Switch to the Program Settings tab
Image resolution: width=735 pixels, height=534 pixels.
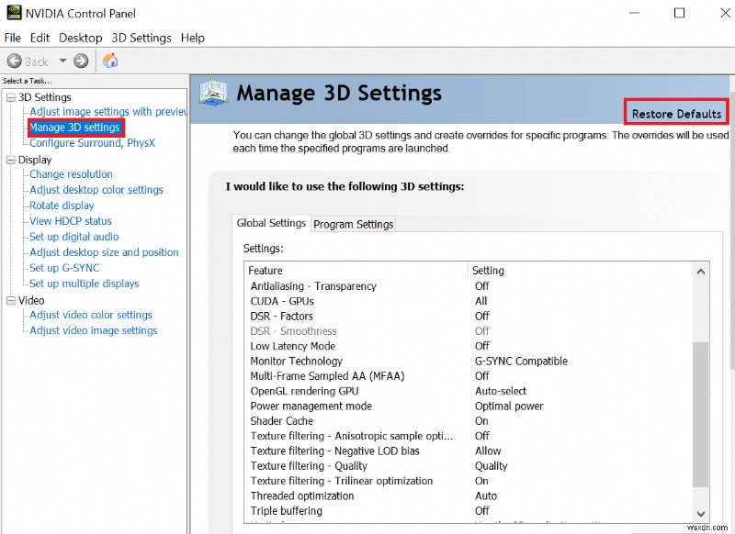pyautogui.click(x=354, y=224)
